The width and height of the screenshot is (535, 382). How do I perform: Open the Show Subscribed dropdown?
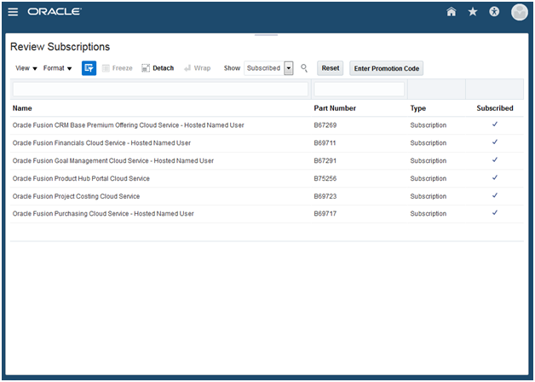pyautogui.click(x=289, y=68)
